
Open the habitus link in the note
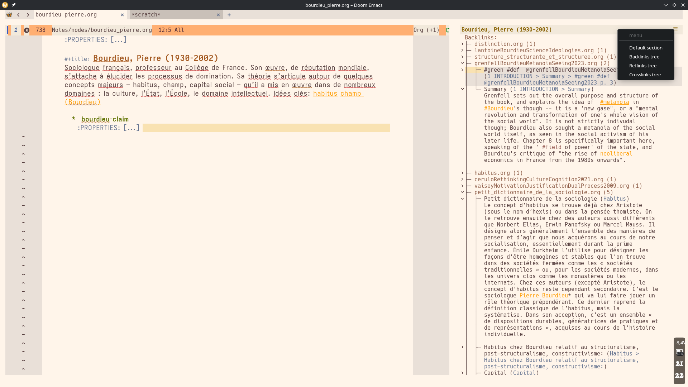coord(325,94)
